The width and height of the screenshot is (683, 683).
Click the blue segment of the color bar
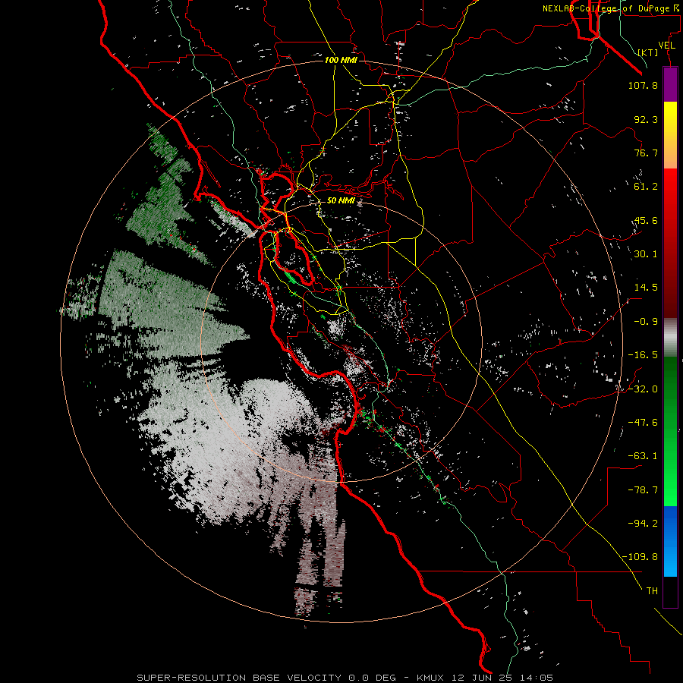click(x=670, y=541)
